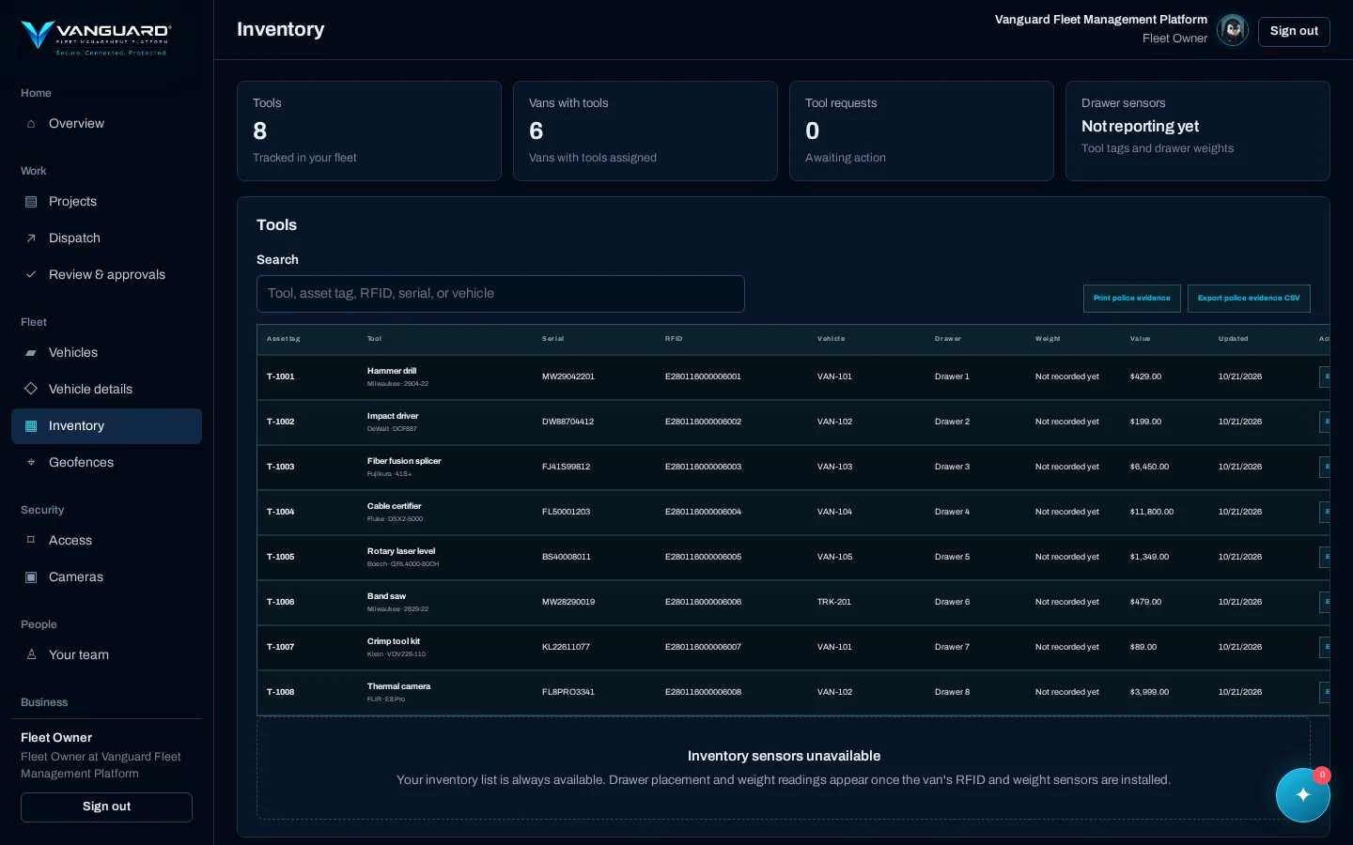Focus the tool search field
1353x845 pixels.
[x=501, y=294]
